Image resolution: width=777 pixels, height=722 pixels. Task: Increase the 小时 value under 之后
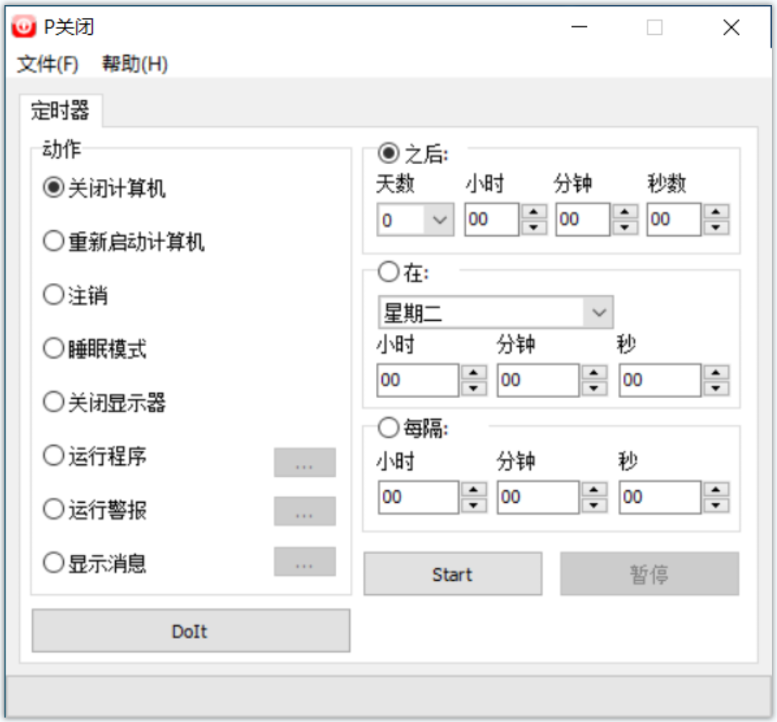[533, 212]
